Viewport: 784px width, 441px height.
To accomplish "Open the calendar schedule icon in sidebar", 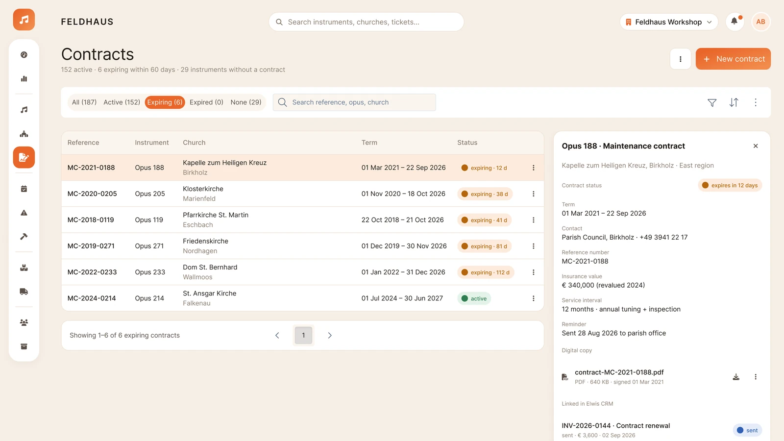I will [x=24, y=189].
